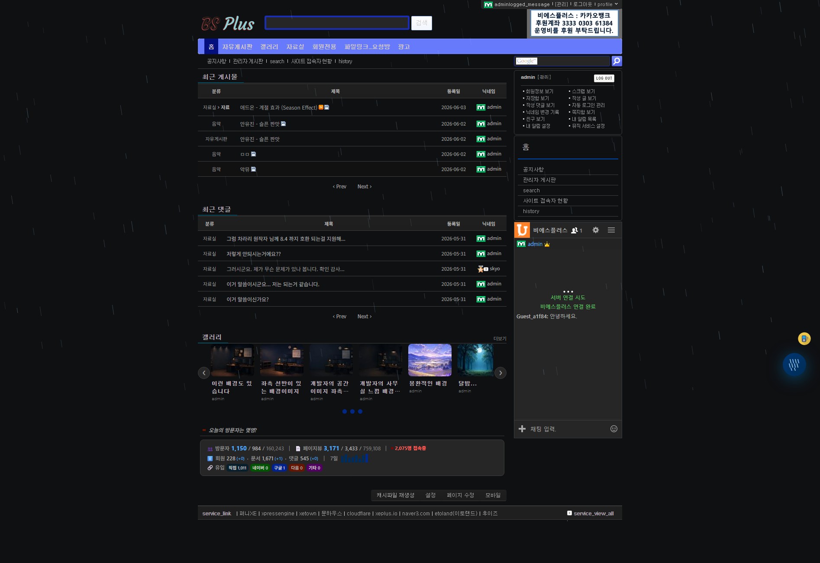820x563 pixels.
Task: Open the 자유게시판 menu tab
Action: click(237, 46)
